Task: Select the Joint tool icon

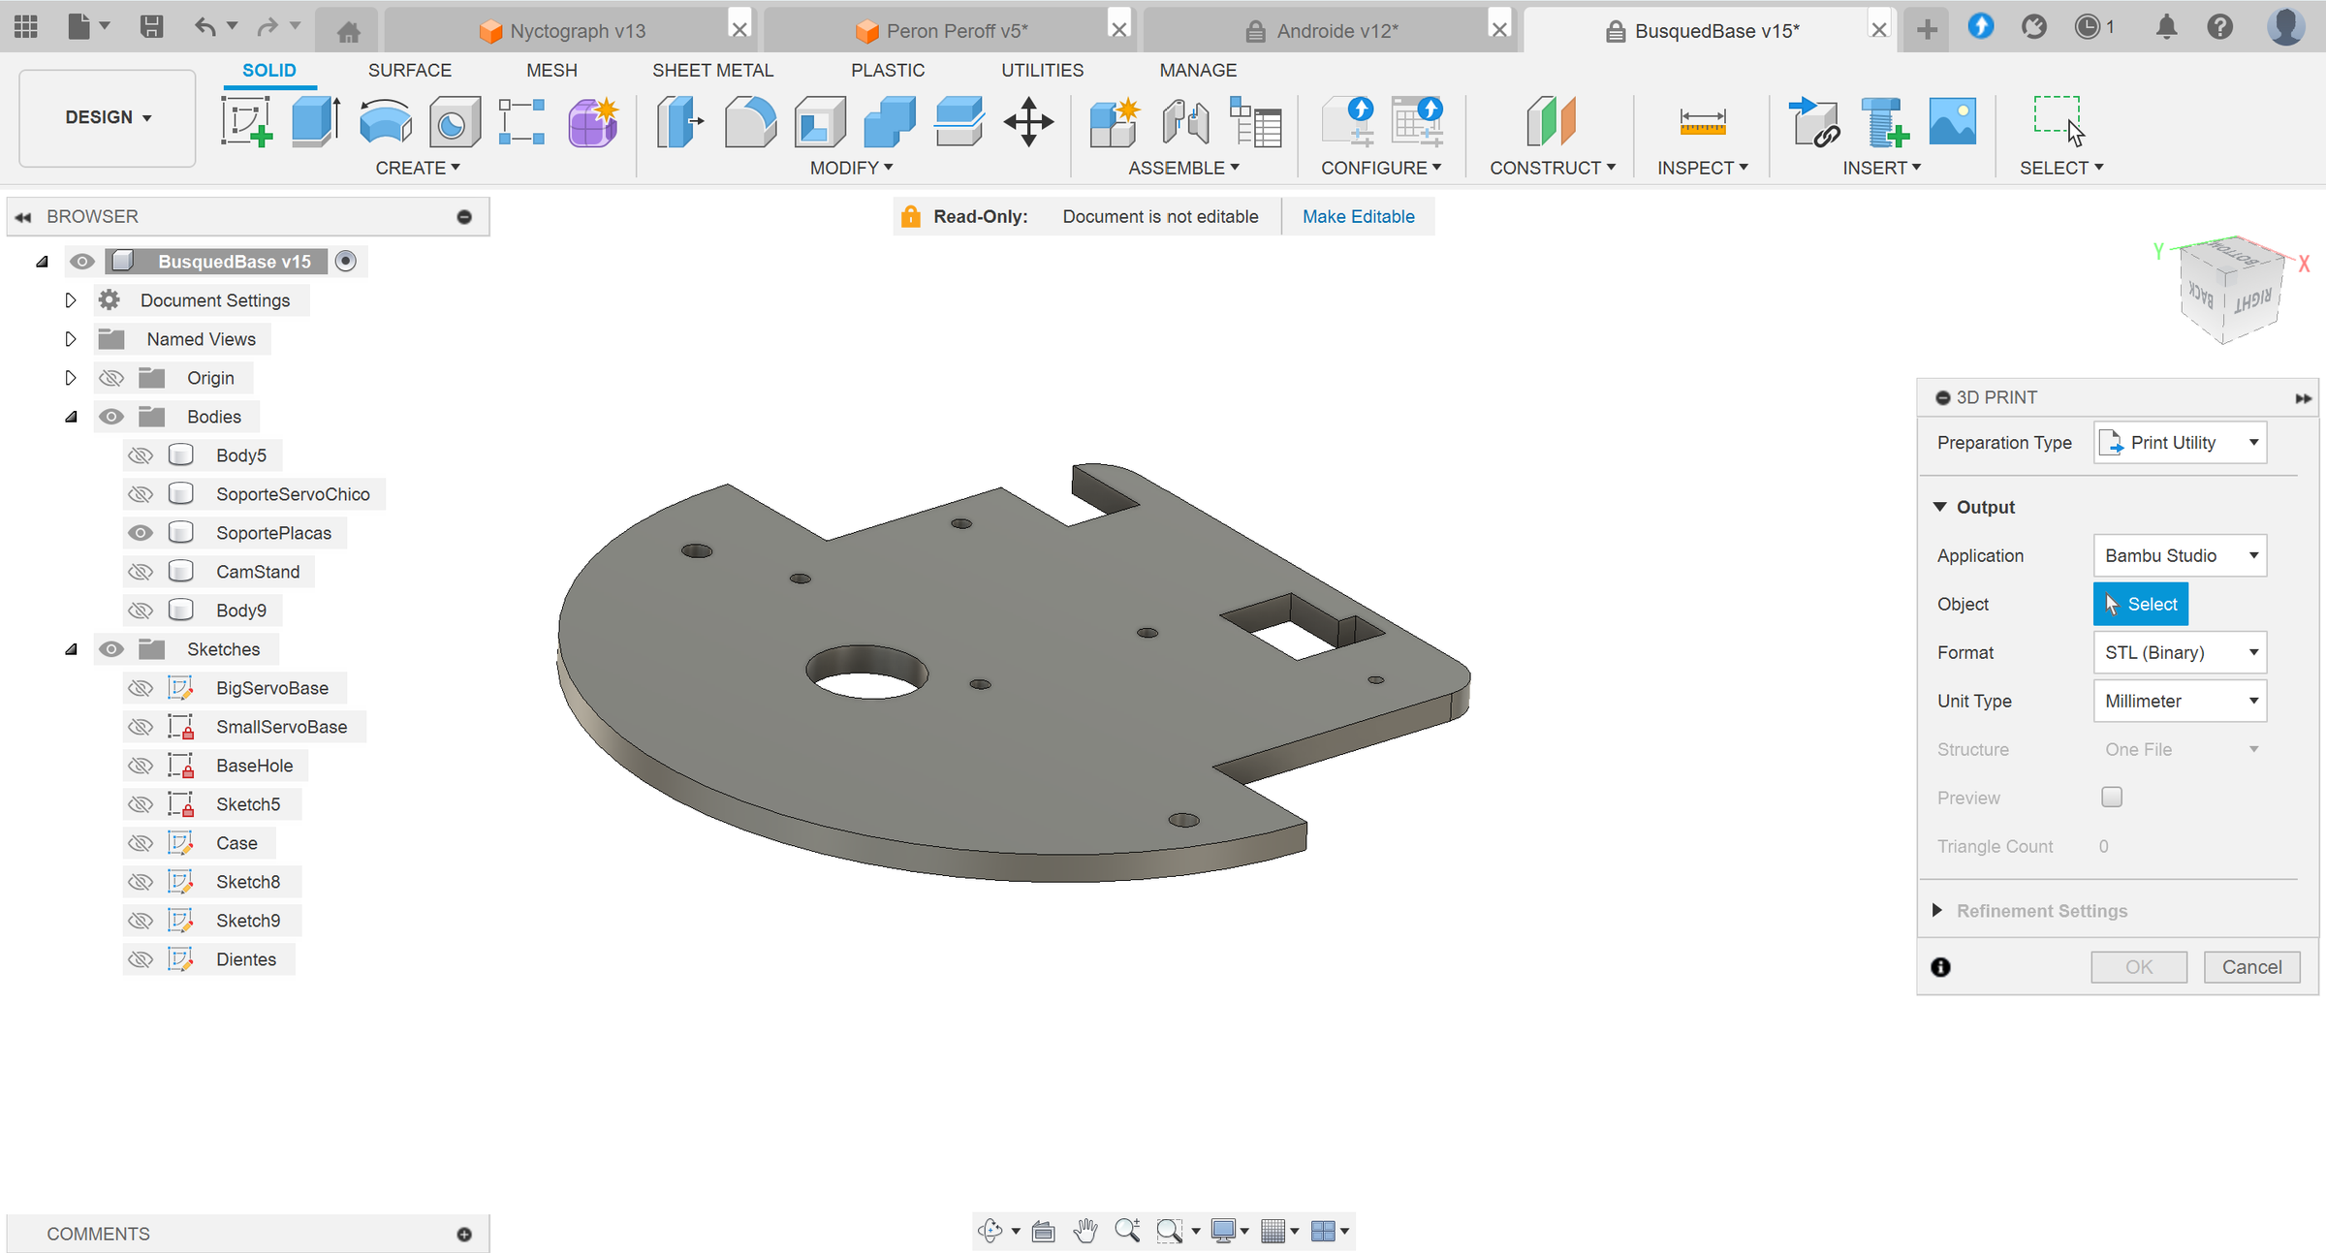Action: pos(1184,122)
